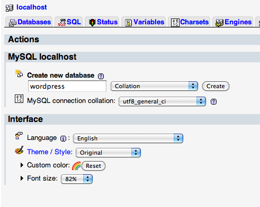The image size is (260, 207).
Task: Click the MySQL localhost heading
Action: click(42, 57)
